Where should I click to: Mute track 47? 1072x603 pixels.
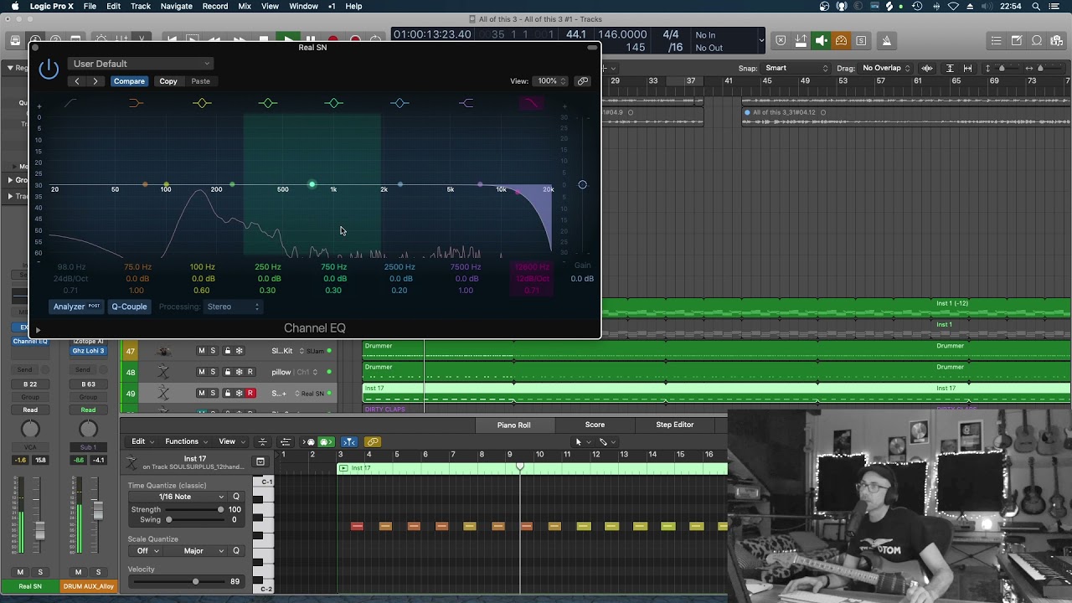[201, 351]
